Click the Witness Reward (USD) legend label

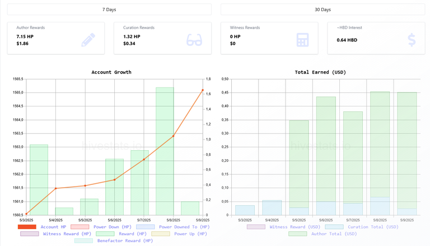pyautogui.click(x=295, y=227)
